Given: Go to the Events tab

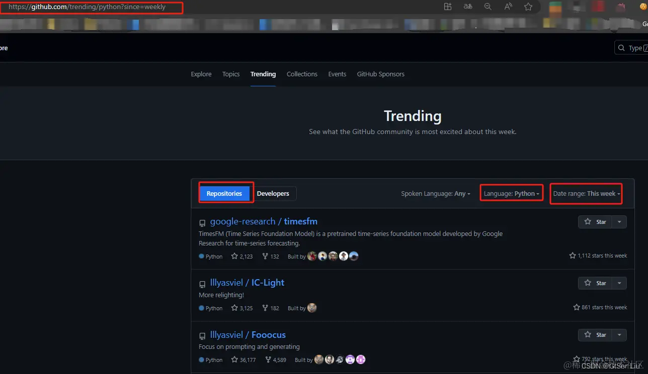Looking at the screenshot, I should point(337,74).
